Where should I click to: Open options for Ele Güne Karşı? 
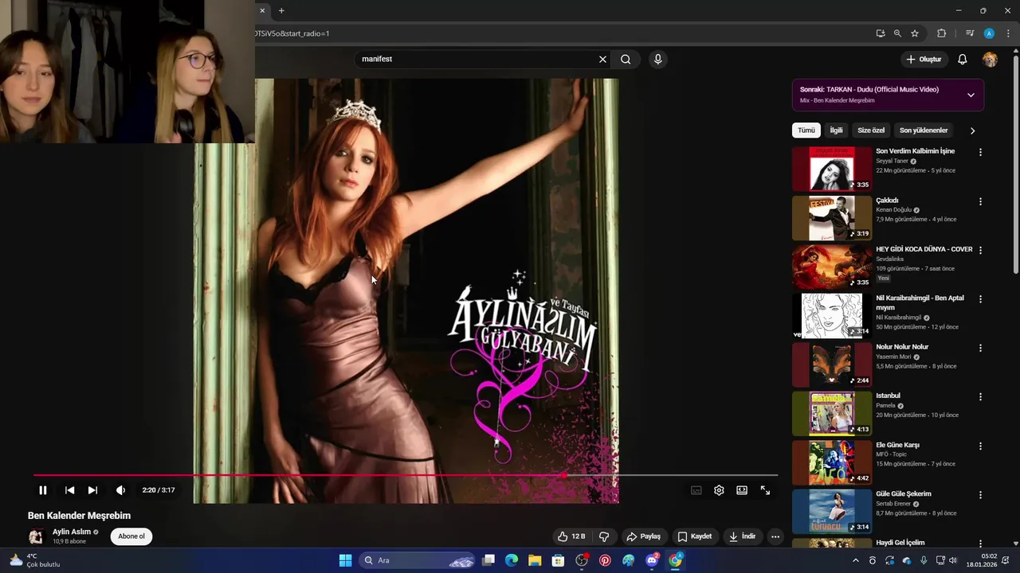click(980, 446)
